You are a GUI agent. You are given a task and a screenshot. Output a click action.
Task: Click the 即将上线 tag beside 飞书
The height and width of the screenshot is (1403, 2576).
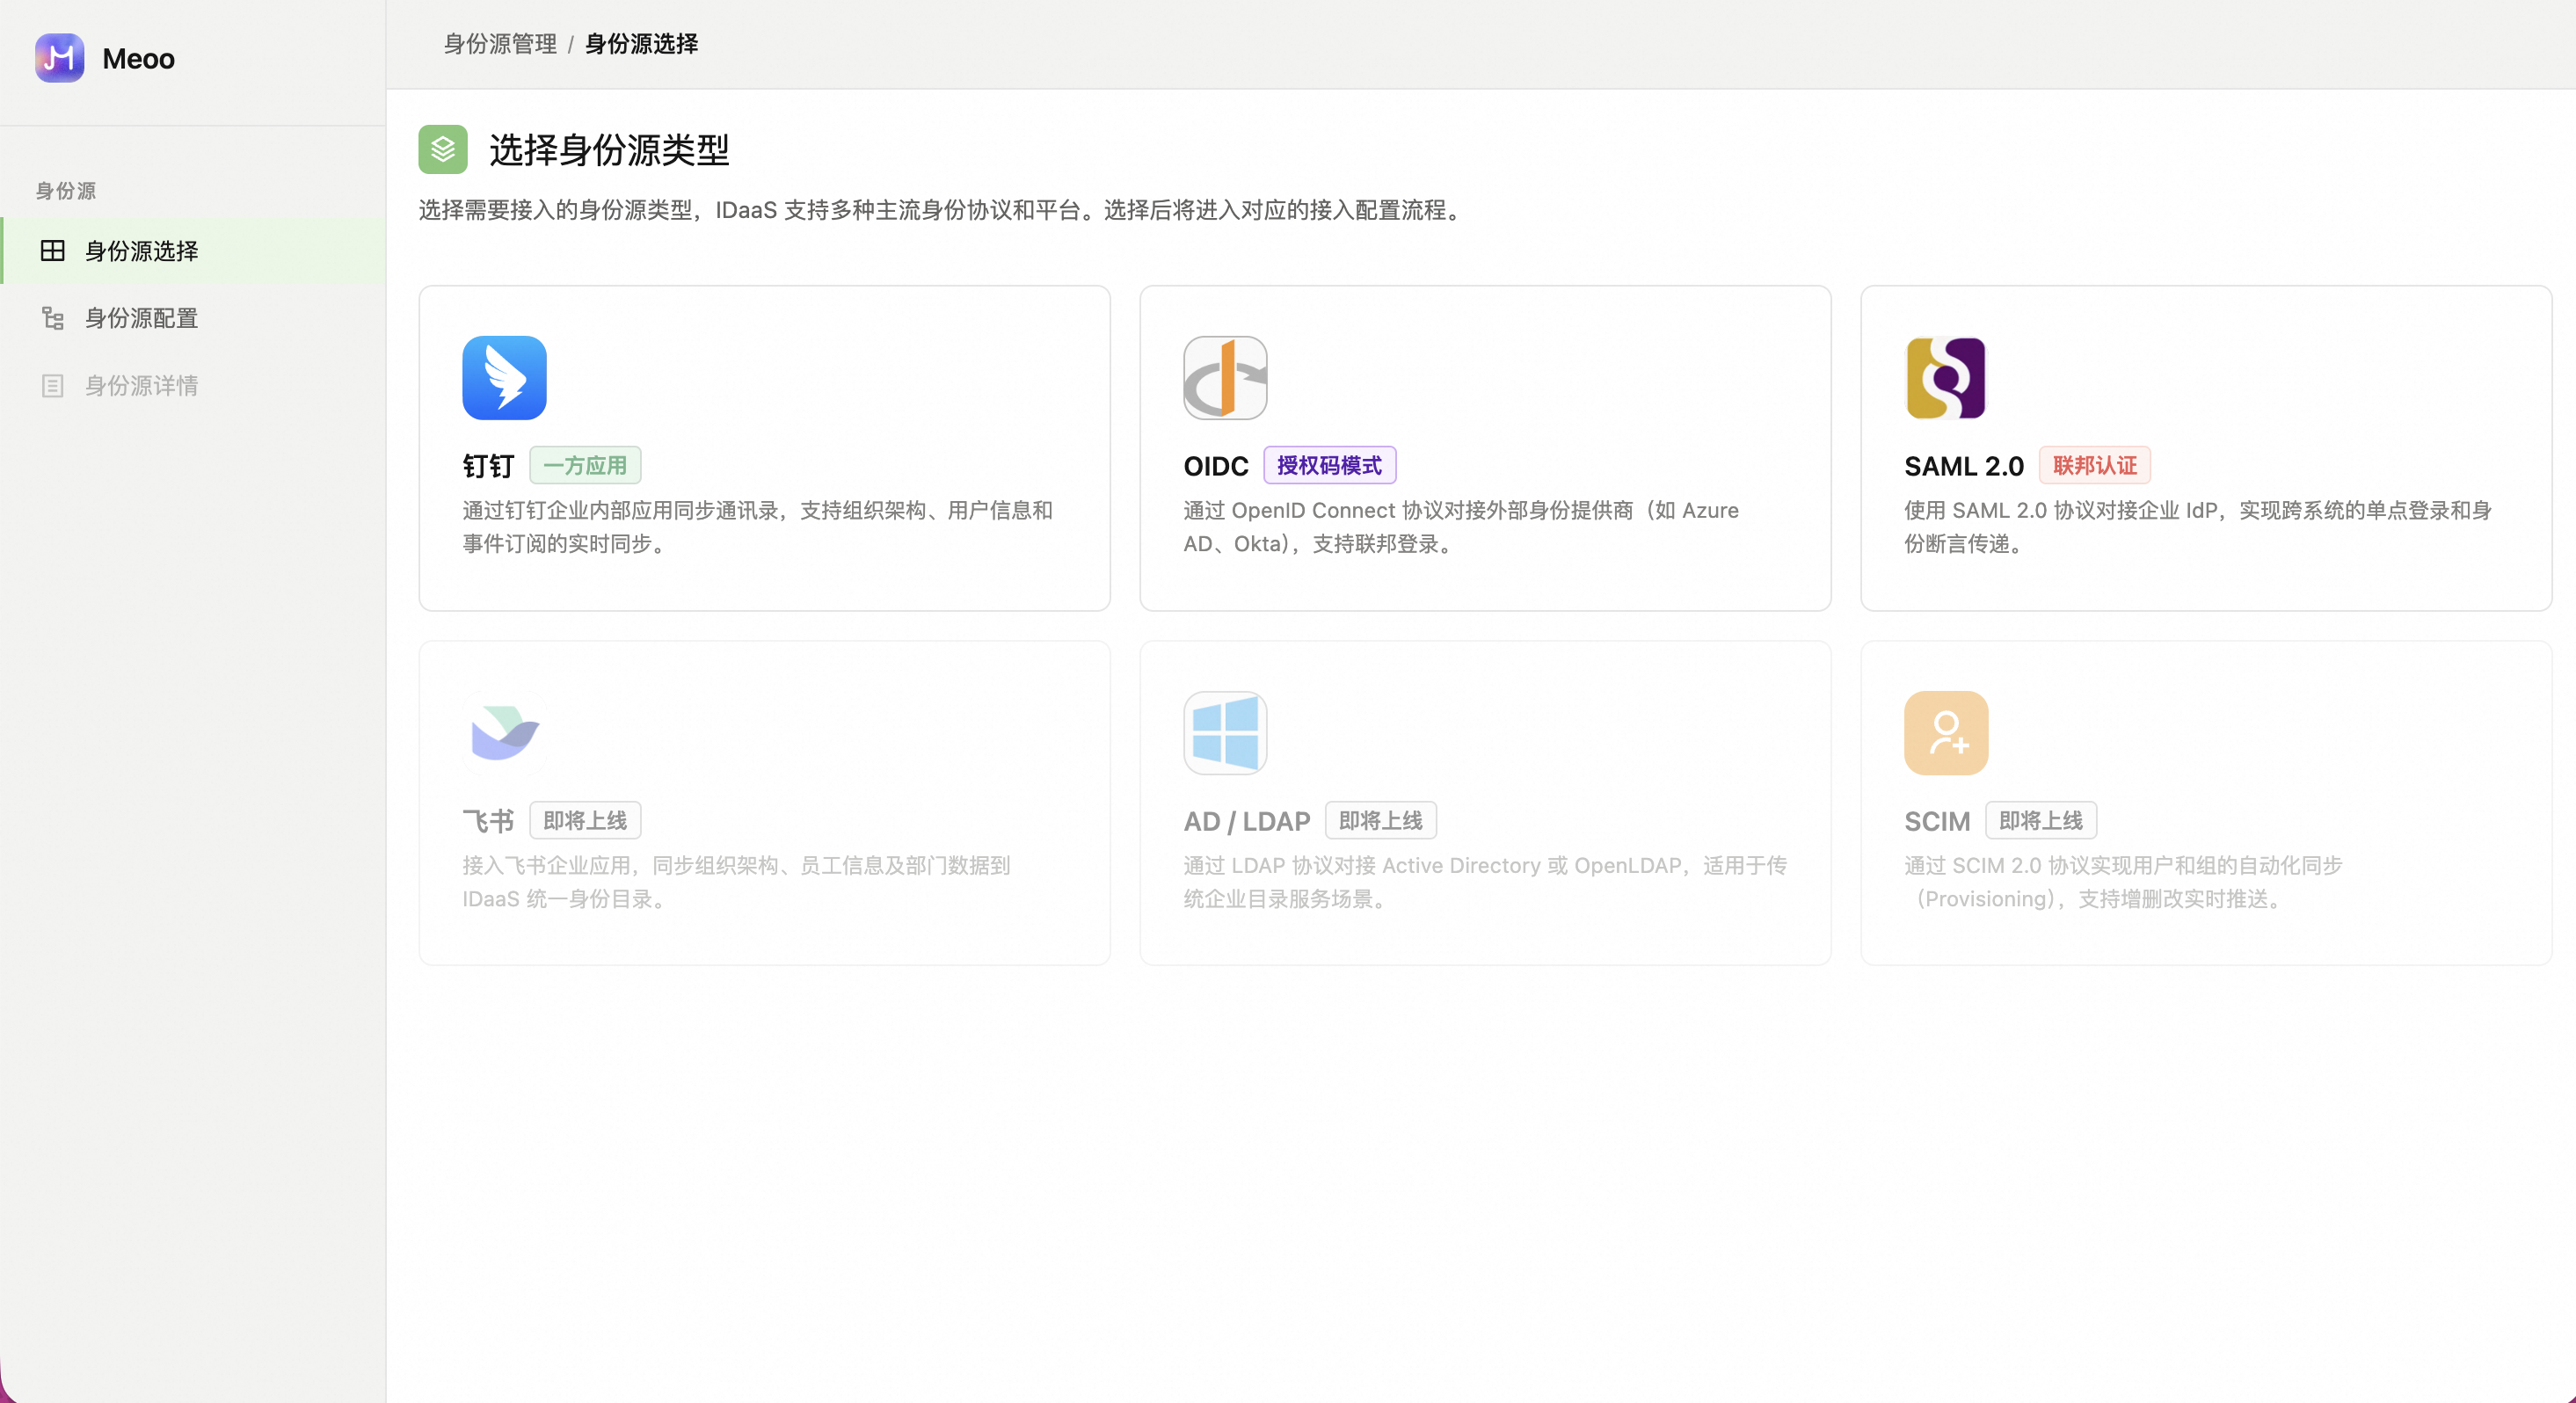(585, 821)
